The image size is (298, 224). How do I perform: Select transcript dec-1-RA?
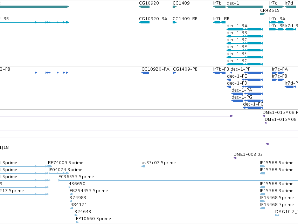pyautogui.click(x=244, y=29)
